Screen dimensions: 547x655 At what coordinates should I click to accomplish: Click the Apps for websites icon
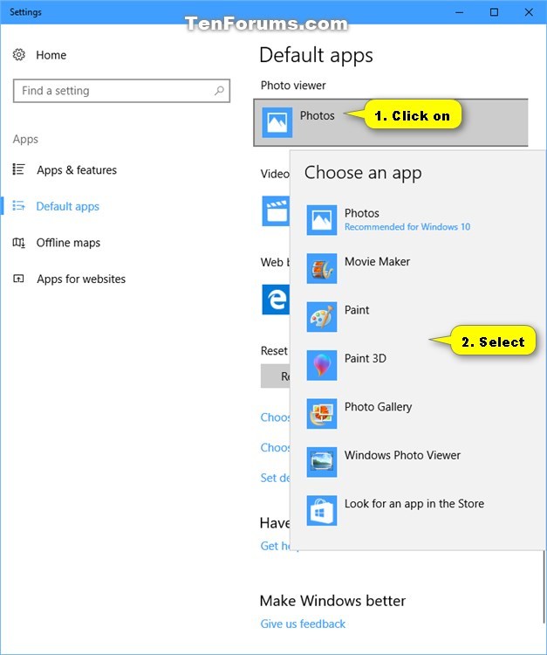[19, 279]
